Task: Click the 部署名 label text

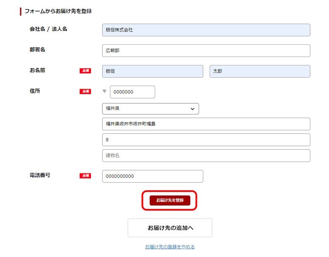Action: 37,50
